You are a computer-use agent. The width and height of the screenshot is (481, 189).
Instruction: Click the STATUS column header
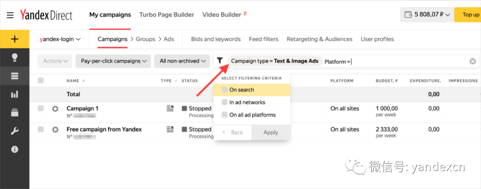tap(190, 81)
